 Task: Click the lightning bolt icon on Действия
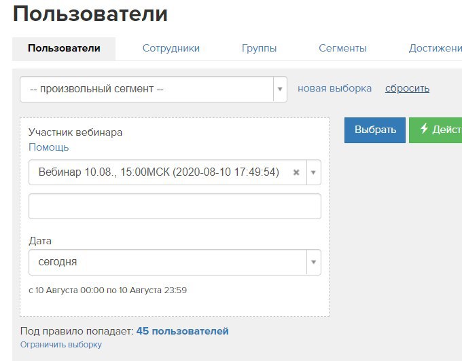pyautogui.click(x=424, y=128)
